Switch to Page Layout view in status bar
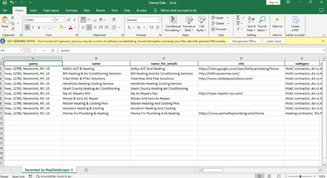This screenshot has width=327, height=178. 269,176
